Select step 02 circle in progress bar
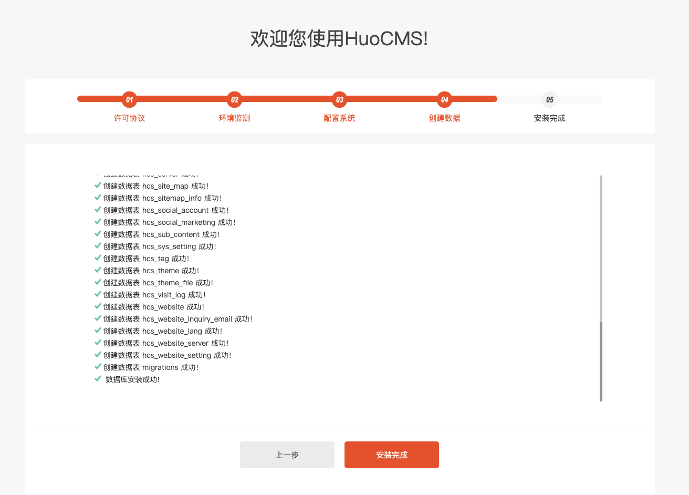This screenshot has width=689, height=495. [235, 99]
